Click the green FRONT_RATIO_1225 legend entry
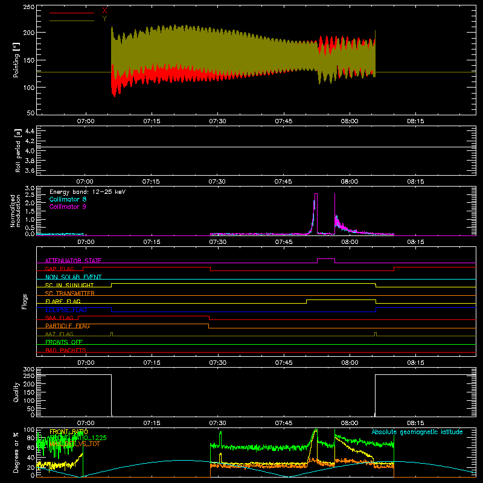 click(78, 438)
